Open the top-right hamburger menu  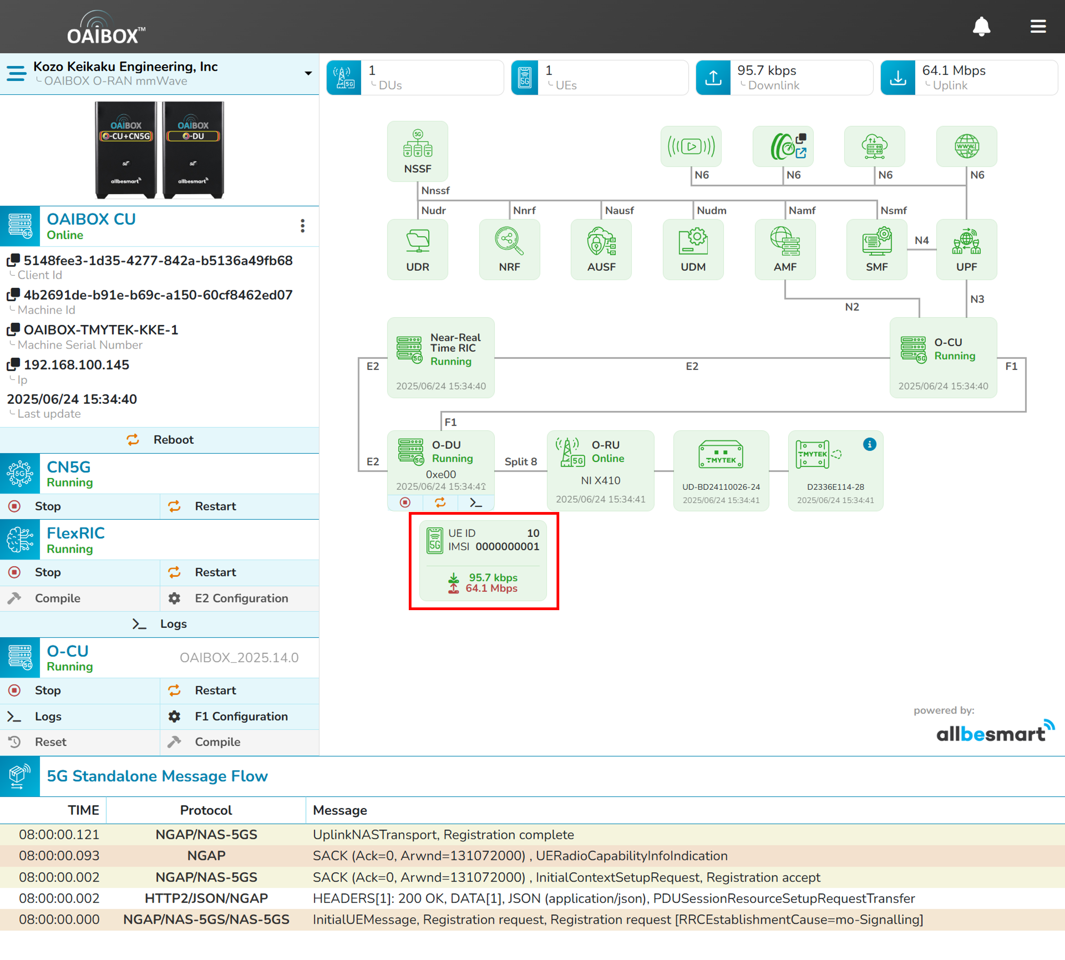tap(1037, 26)
